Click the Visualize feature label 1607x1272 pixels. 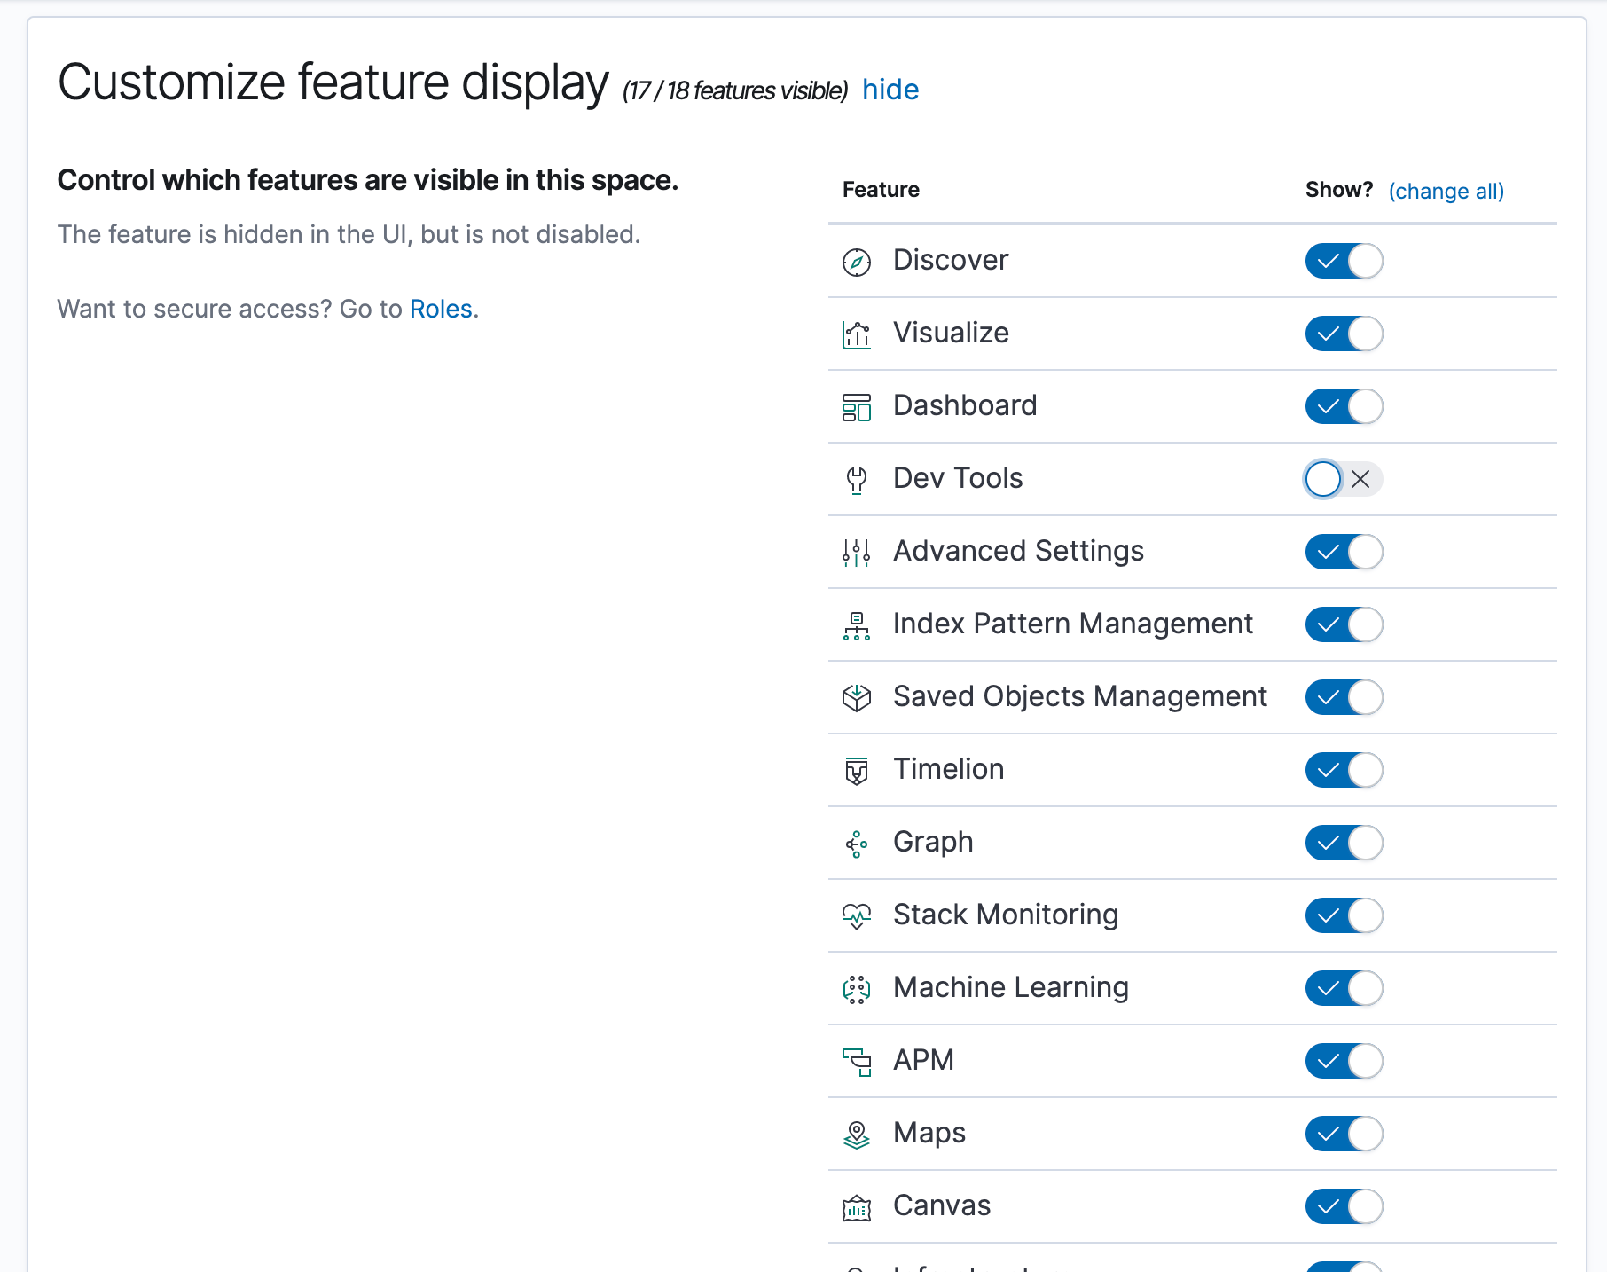click(951, 333)
